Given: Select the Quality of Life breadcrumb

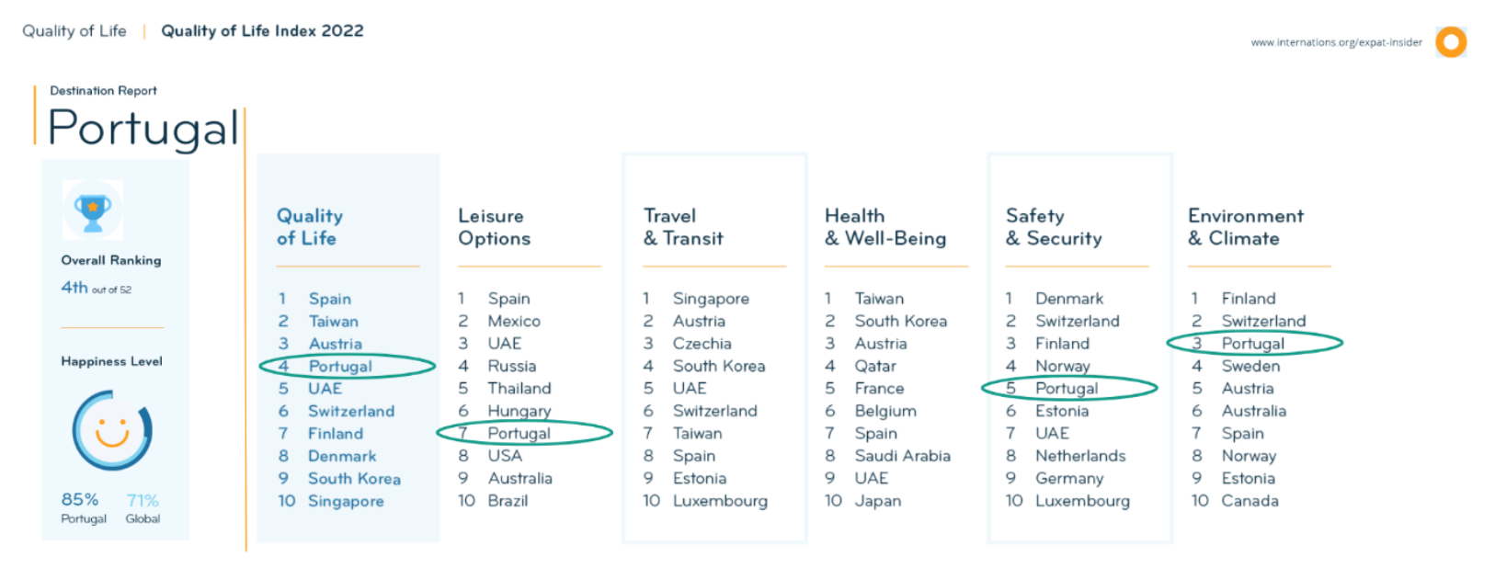Looking at the screenshot, I should [x=74, y=31].
